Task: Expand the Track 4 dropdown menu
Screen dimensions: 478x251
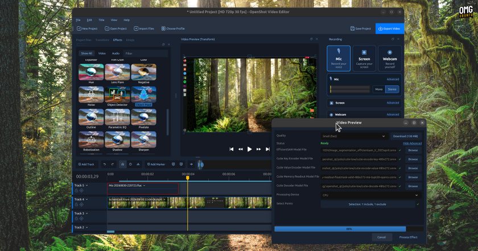Action: (x=87, y=199)
